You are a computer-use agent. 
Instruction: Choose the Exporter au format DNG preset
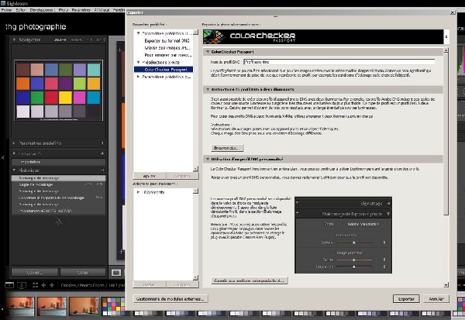[167, 40]
